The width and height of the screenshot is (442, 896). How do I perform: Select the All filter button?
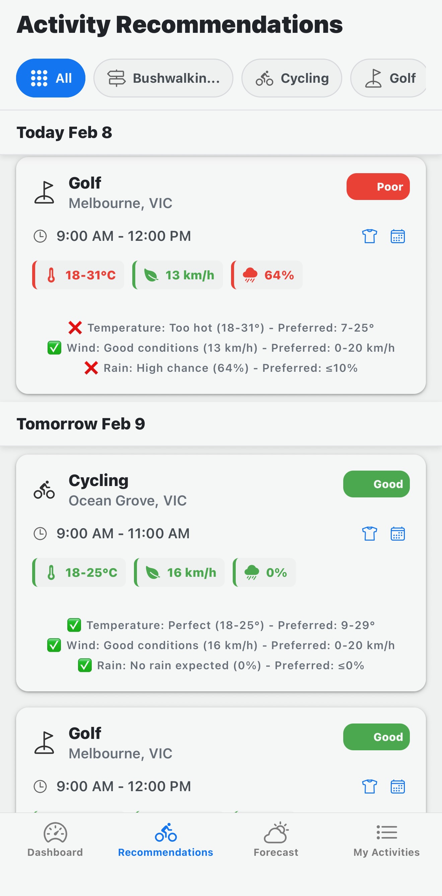point(51,78)
